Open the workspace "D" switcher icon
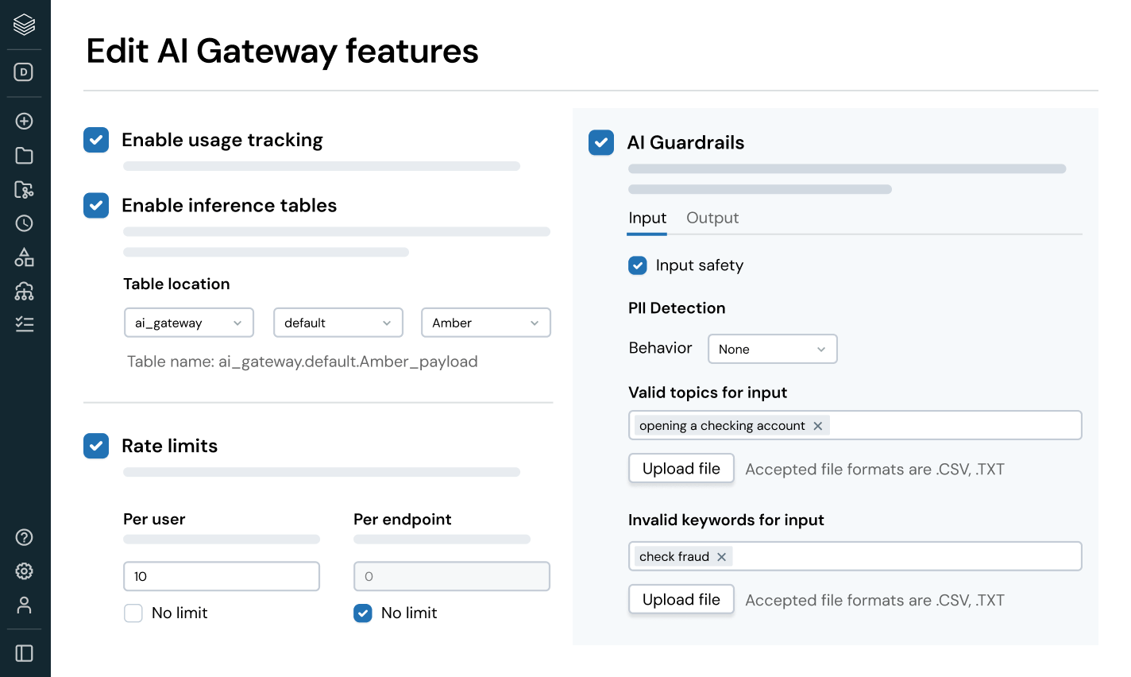Viewport: 1131px width, 677px height. 25,72
